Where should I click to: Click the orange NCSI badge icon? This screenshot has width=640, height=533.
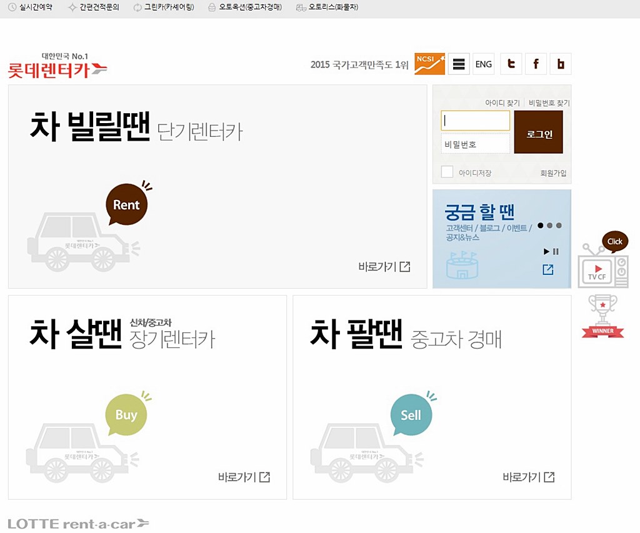(x=429, y=64)
